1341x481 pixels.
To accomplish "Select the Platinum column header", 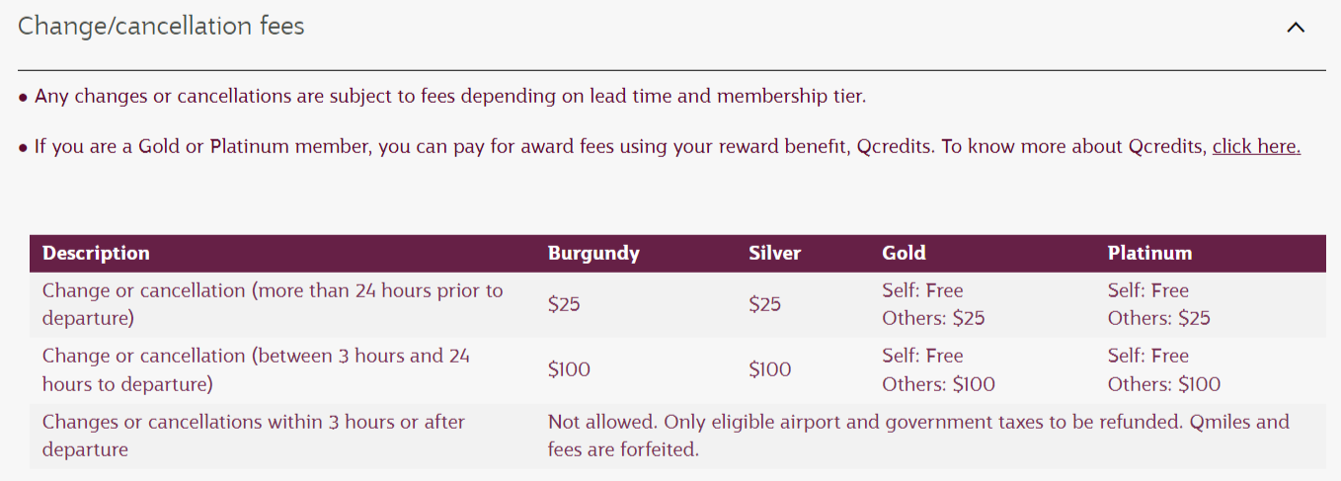I will coord(1149,253).
